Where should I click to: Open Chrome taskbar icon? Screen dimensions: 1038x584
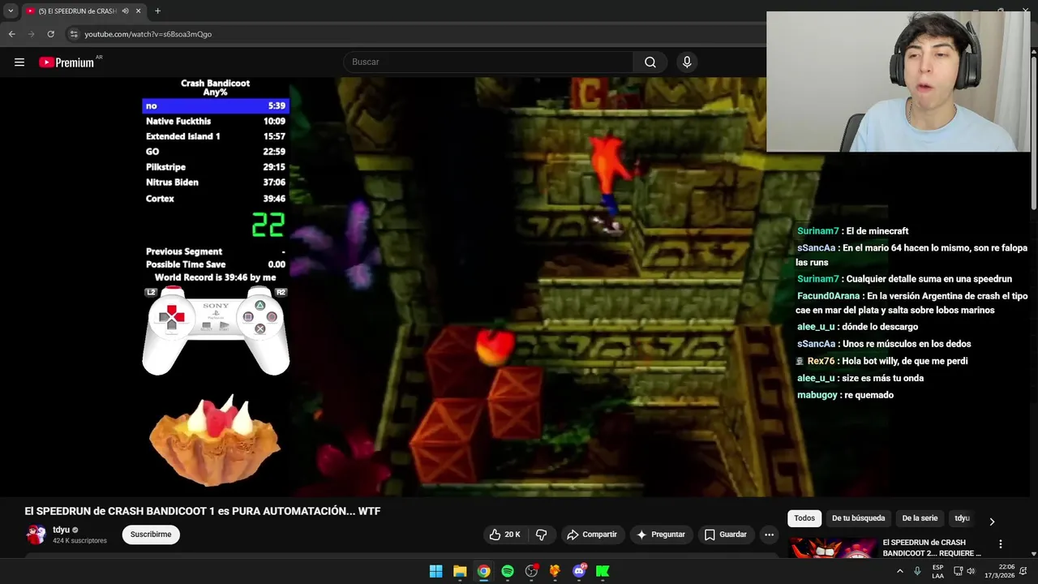click(x=483, y=571)
